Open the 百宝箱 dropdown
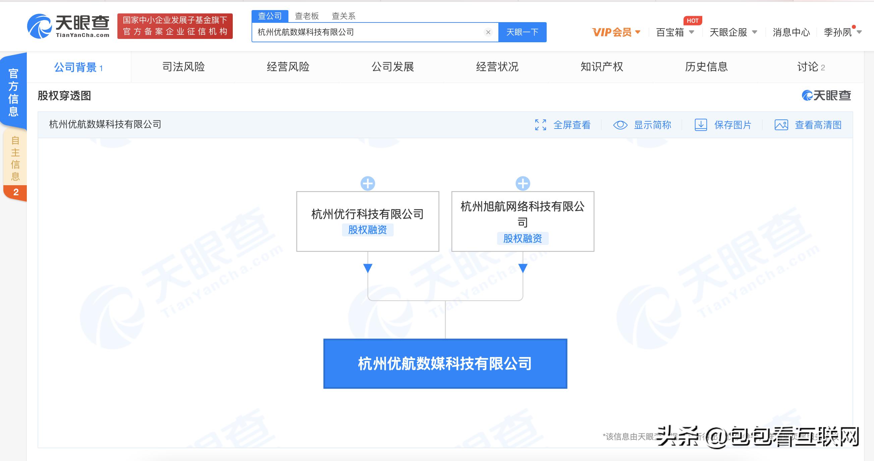Screen dimensions: 874x461 [674, 32]
